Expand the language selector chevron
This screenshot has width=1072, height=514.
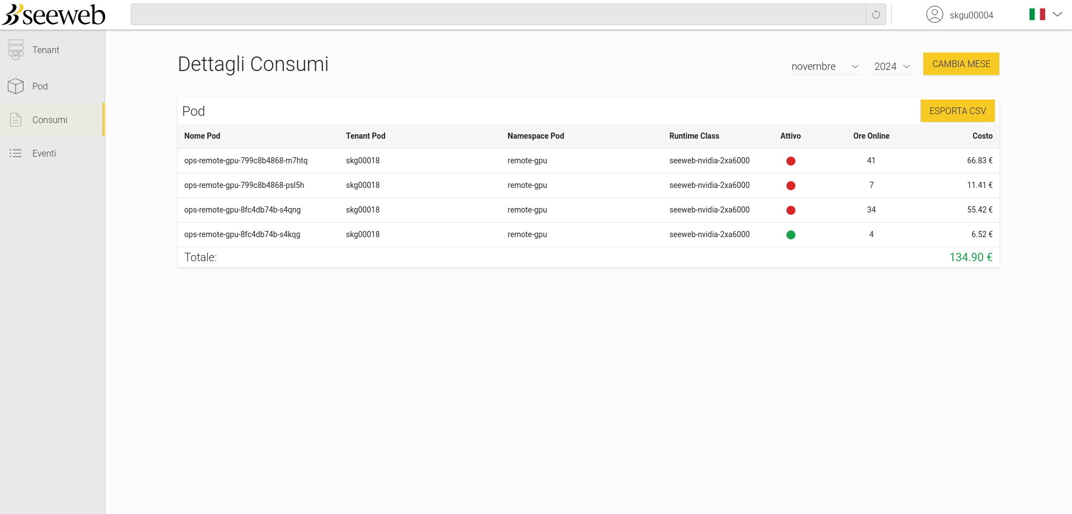pos(1057,15)
